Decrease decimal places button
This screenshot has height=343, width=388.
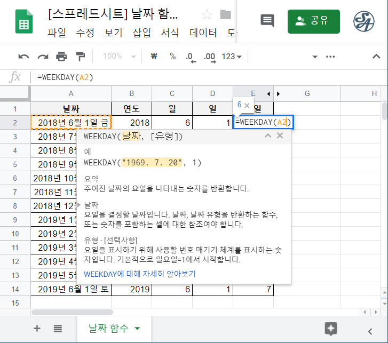point(189,57)
